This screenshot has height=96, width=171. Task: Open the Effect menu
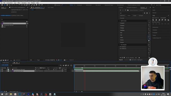point(19,3)
